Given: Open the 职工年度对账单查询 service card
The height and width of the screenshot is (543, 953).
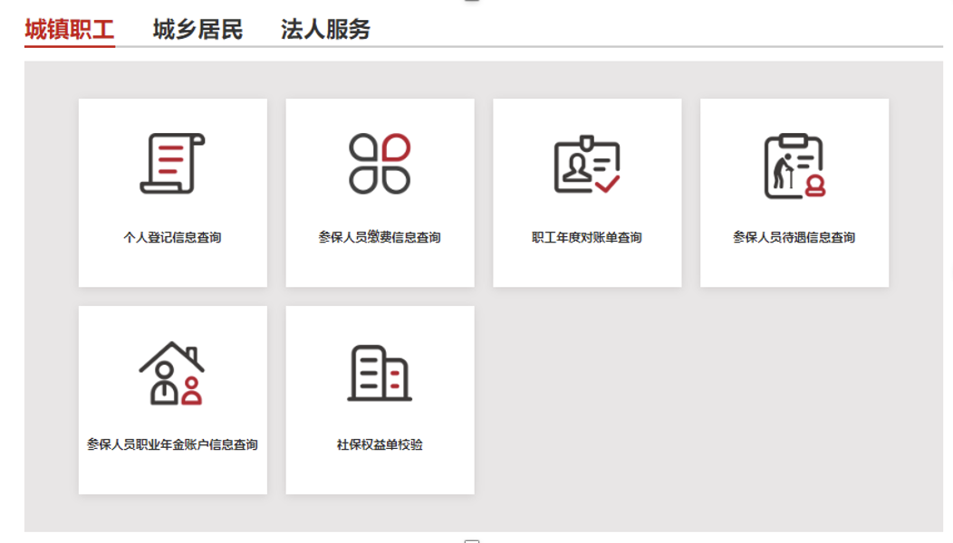Looking at the screenshot, I should [x=586, y=192].
